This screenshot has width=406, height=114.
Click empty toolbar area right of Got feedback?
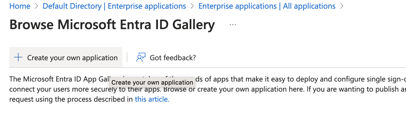pos(300,57)
